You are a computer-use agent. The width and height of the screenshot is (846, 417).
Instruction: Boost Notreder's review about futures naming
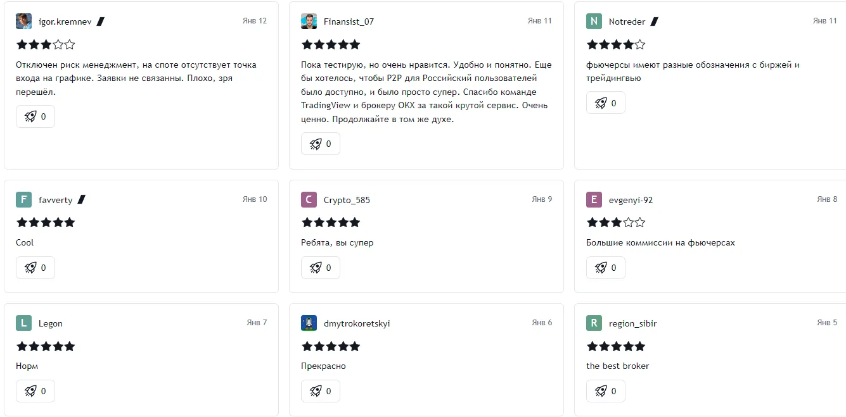[606, 103]
